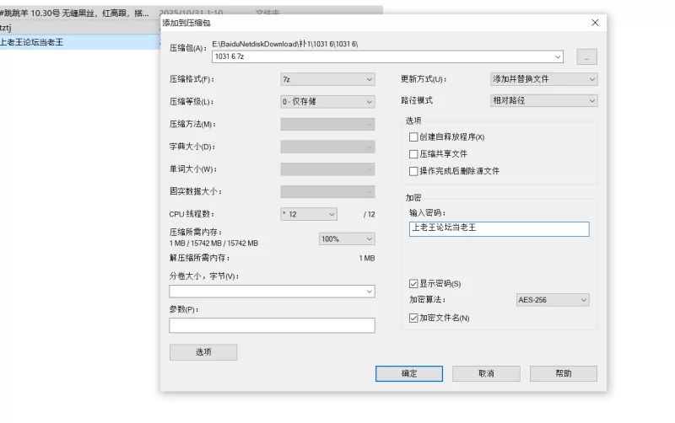The height and width of the screenshot is (423, 675).
Task: Toggle the encrypt file names checkbox
Action: 413,318
